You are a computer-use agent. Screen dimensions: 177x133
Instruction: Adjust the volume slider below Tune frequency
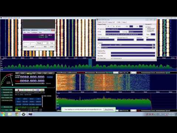[30, 83]
